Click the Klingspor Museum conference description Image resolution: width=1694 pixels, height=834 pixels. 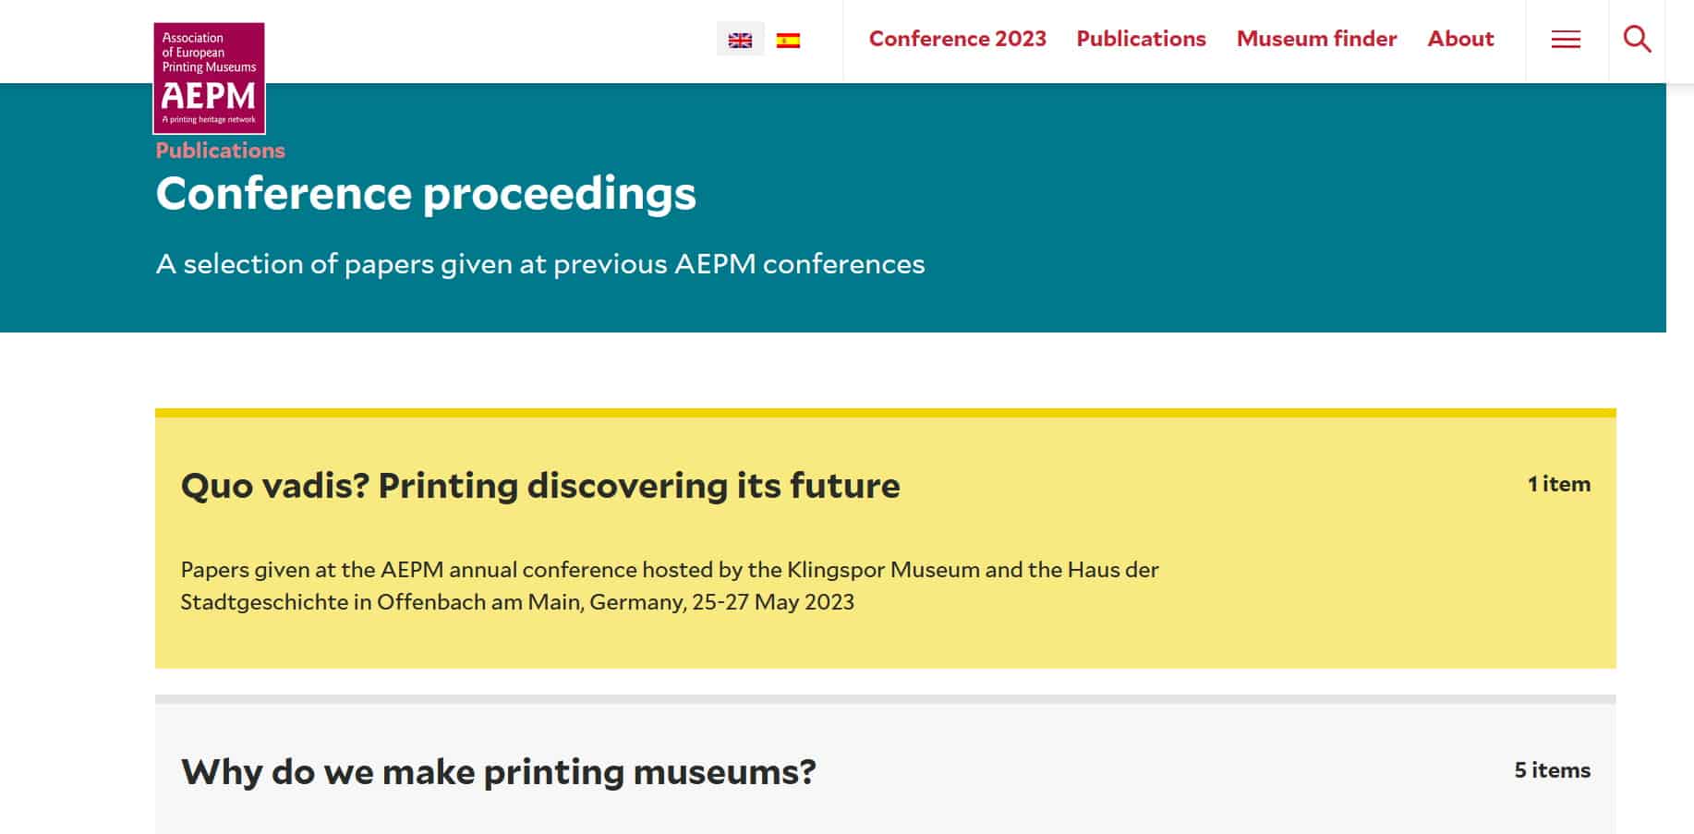[670, 586]
